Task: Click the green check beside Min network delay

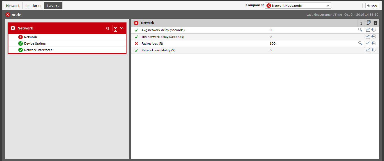Action: coord(136,37)
